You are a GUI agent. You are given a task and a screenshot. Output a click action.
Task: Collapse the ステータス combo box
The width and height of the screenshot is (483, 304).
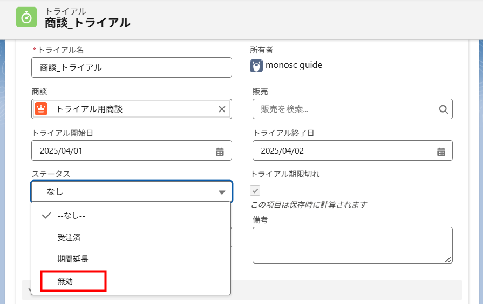coord(124,192)
